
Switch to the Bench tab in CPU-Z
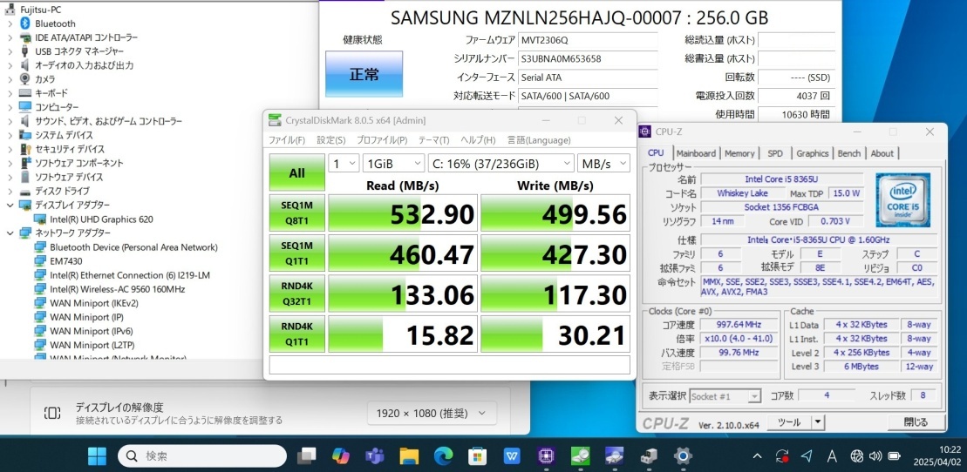click(848, 153)
